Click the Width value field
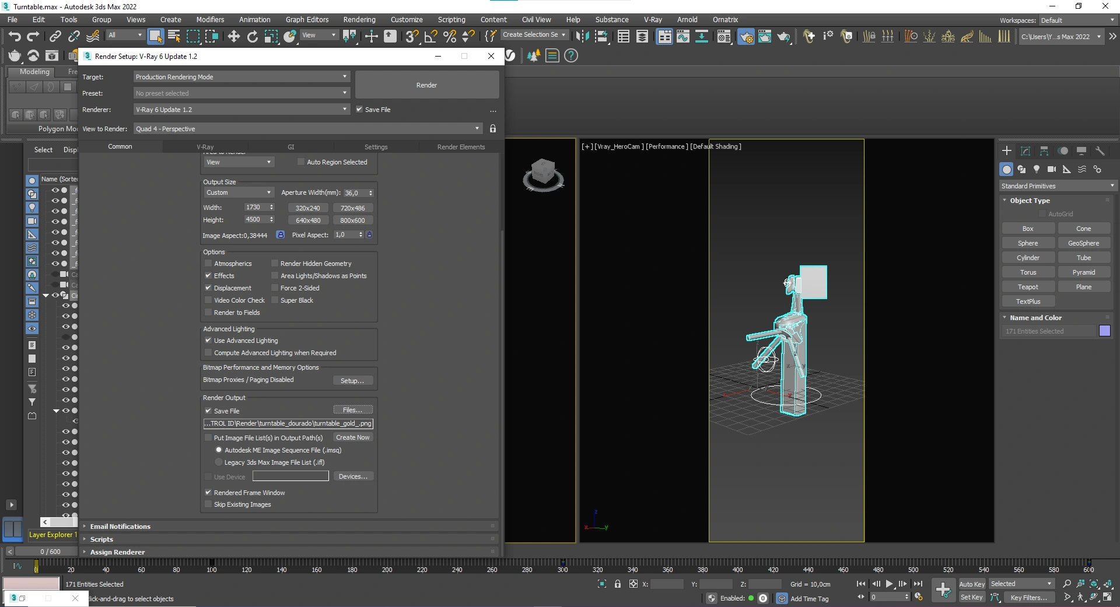Image resolution: width=1120 pixels, height=607 pixels. (256, 208)
